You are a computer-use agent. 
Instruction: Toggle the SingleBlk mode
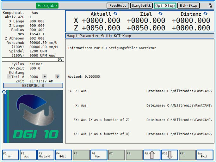coord(141,5)
